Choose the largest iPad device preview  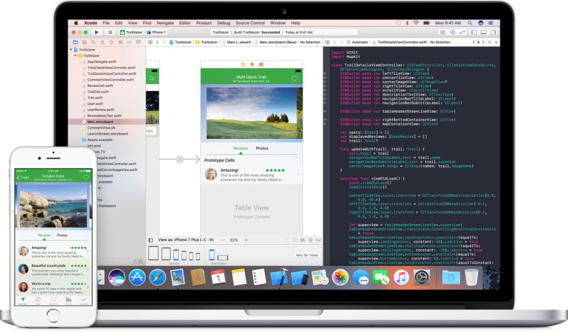[x=153, y=254]
